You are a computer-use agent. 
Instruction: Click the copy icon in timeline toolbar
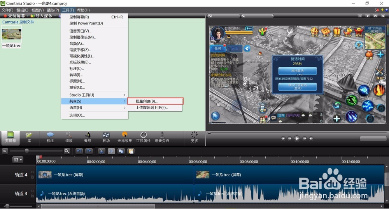click(x=121, y=151)
